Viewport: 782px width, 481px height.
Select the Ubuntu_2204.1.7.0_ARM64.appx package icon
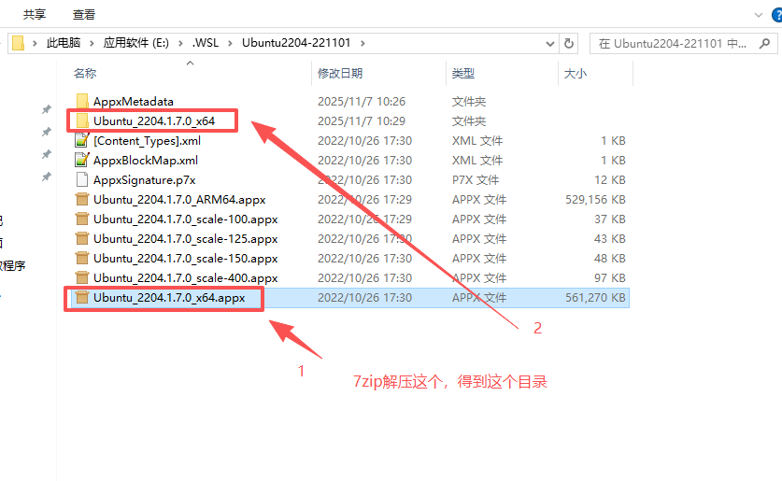tap(82, 199)
